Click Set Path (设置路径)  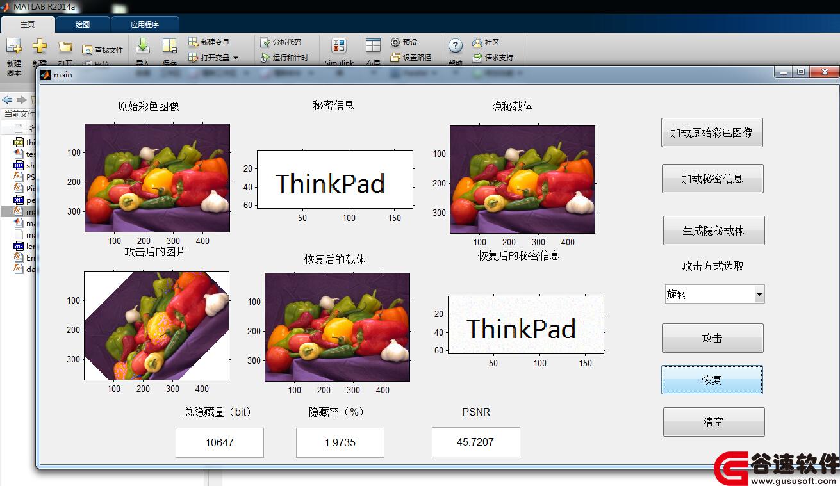(x=411, y=58)
